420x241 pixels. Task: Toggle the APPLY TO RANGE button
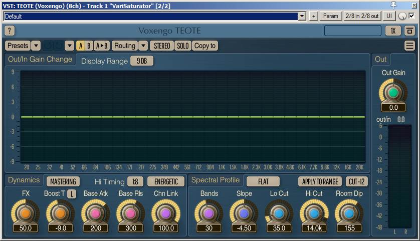pos(320,182)
